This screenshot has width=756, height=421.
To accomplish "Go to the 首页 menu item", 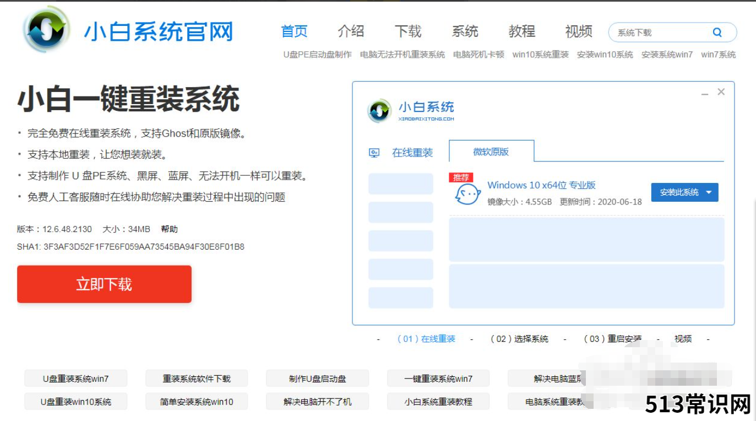I will [x=294, y=31].
